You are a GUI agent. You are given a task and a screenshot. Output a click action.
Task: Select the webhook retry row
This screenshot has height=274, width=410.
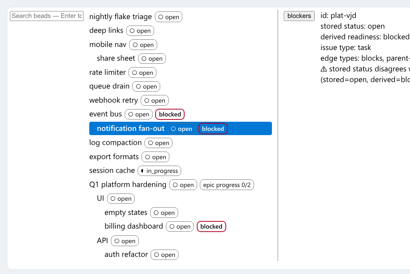coord(180,100)
